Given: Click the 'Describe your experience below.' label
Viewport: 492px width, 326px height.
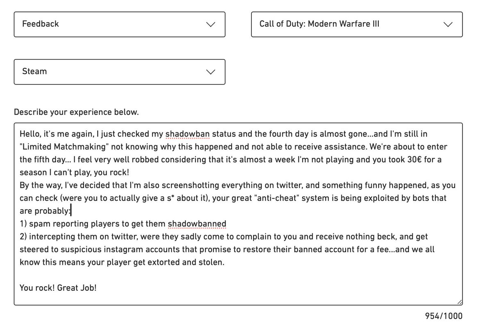Looking at the screenshot, I should (x=76, y=112).
